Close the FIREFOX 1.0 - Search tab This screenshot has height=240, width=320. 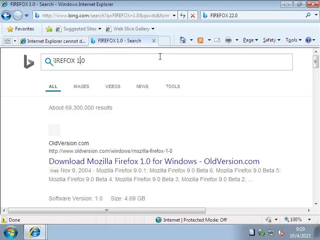154,41
